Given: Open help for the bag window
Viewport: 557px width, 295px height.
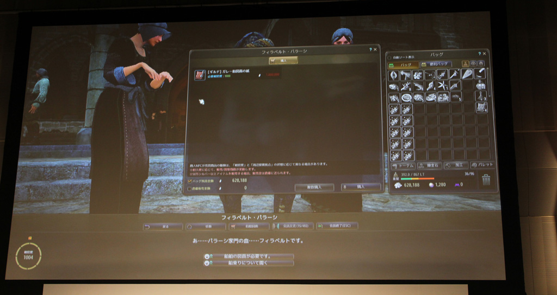Looking at the screenshot, I should click(479, 54).
